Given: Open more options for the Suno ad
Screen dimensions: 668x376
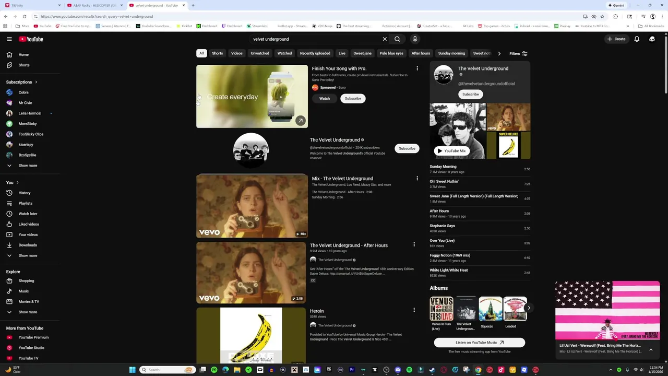Looking at the screenshot, I should click(417, 68).
